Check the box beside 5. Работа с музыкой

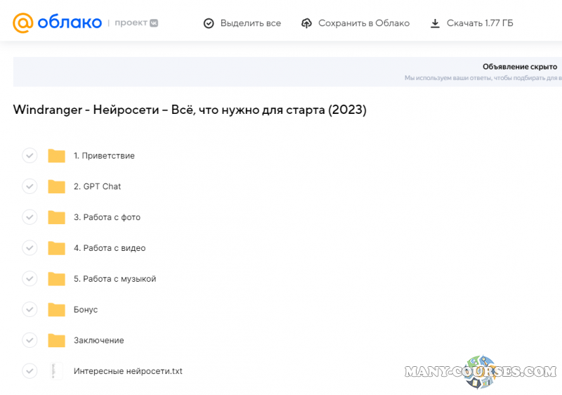(x=30, y=279)
